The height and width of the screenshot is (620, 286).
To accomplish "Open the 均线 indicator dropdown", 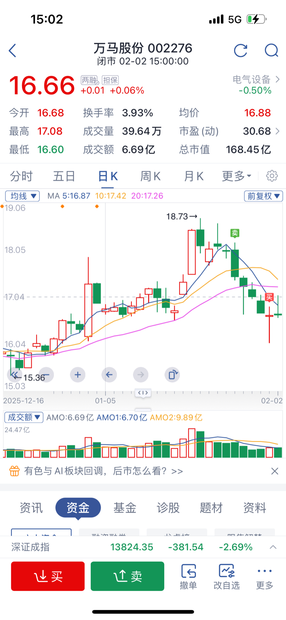I will click(x=22, y=196).
